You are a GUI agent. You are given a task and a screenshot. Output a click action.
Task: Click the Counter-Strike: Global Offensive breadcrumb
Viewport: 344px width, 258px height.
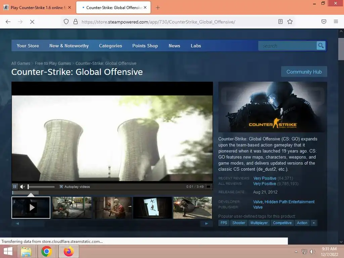pyautogui.click(x=106, y=63)
